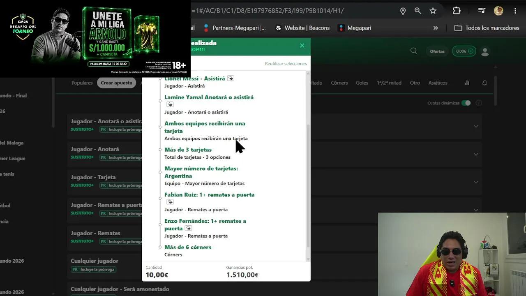The height and width of the screenshot is (296, 526).
Task: Switch to the Córners tab
Action: tap(339, 83)
